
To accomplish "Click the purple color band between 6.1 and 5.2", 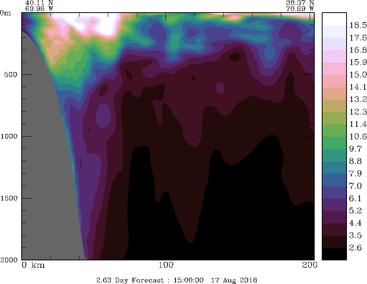I will pyautogui.click(x=334, y=204).
